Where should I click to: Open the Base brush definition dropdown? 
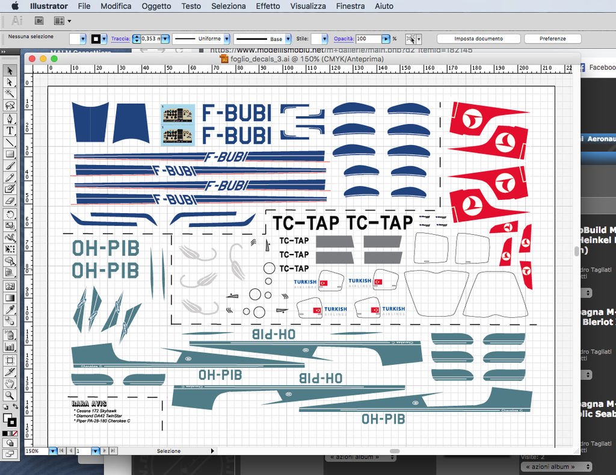tap(288, 39)
